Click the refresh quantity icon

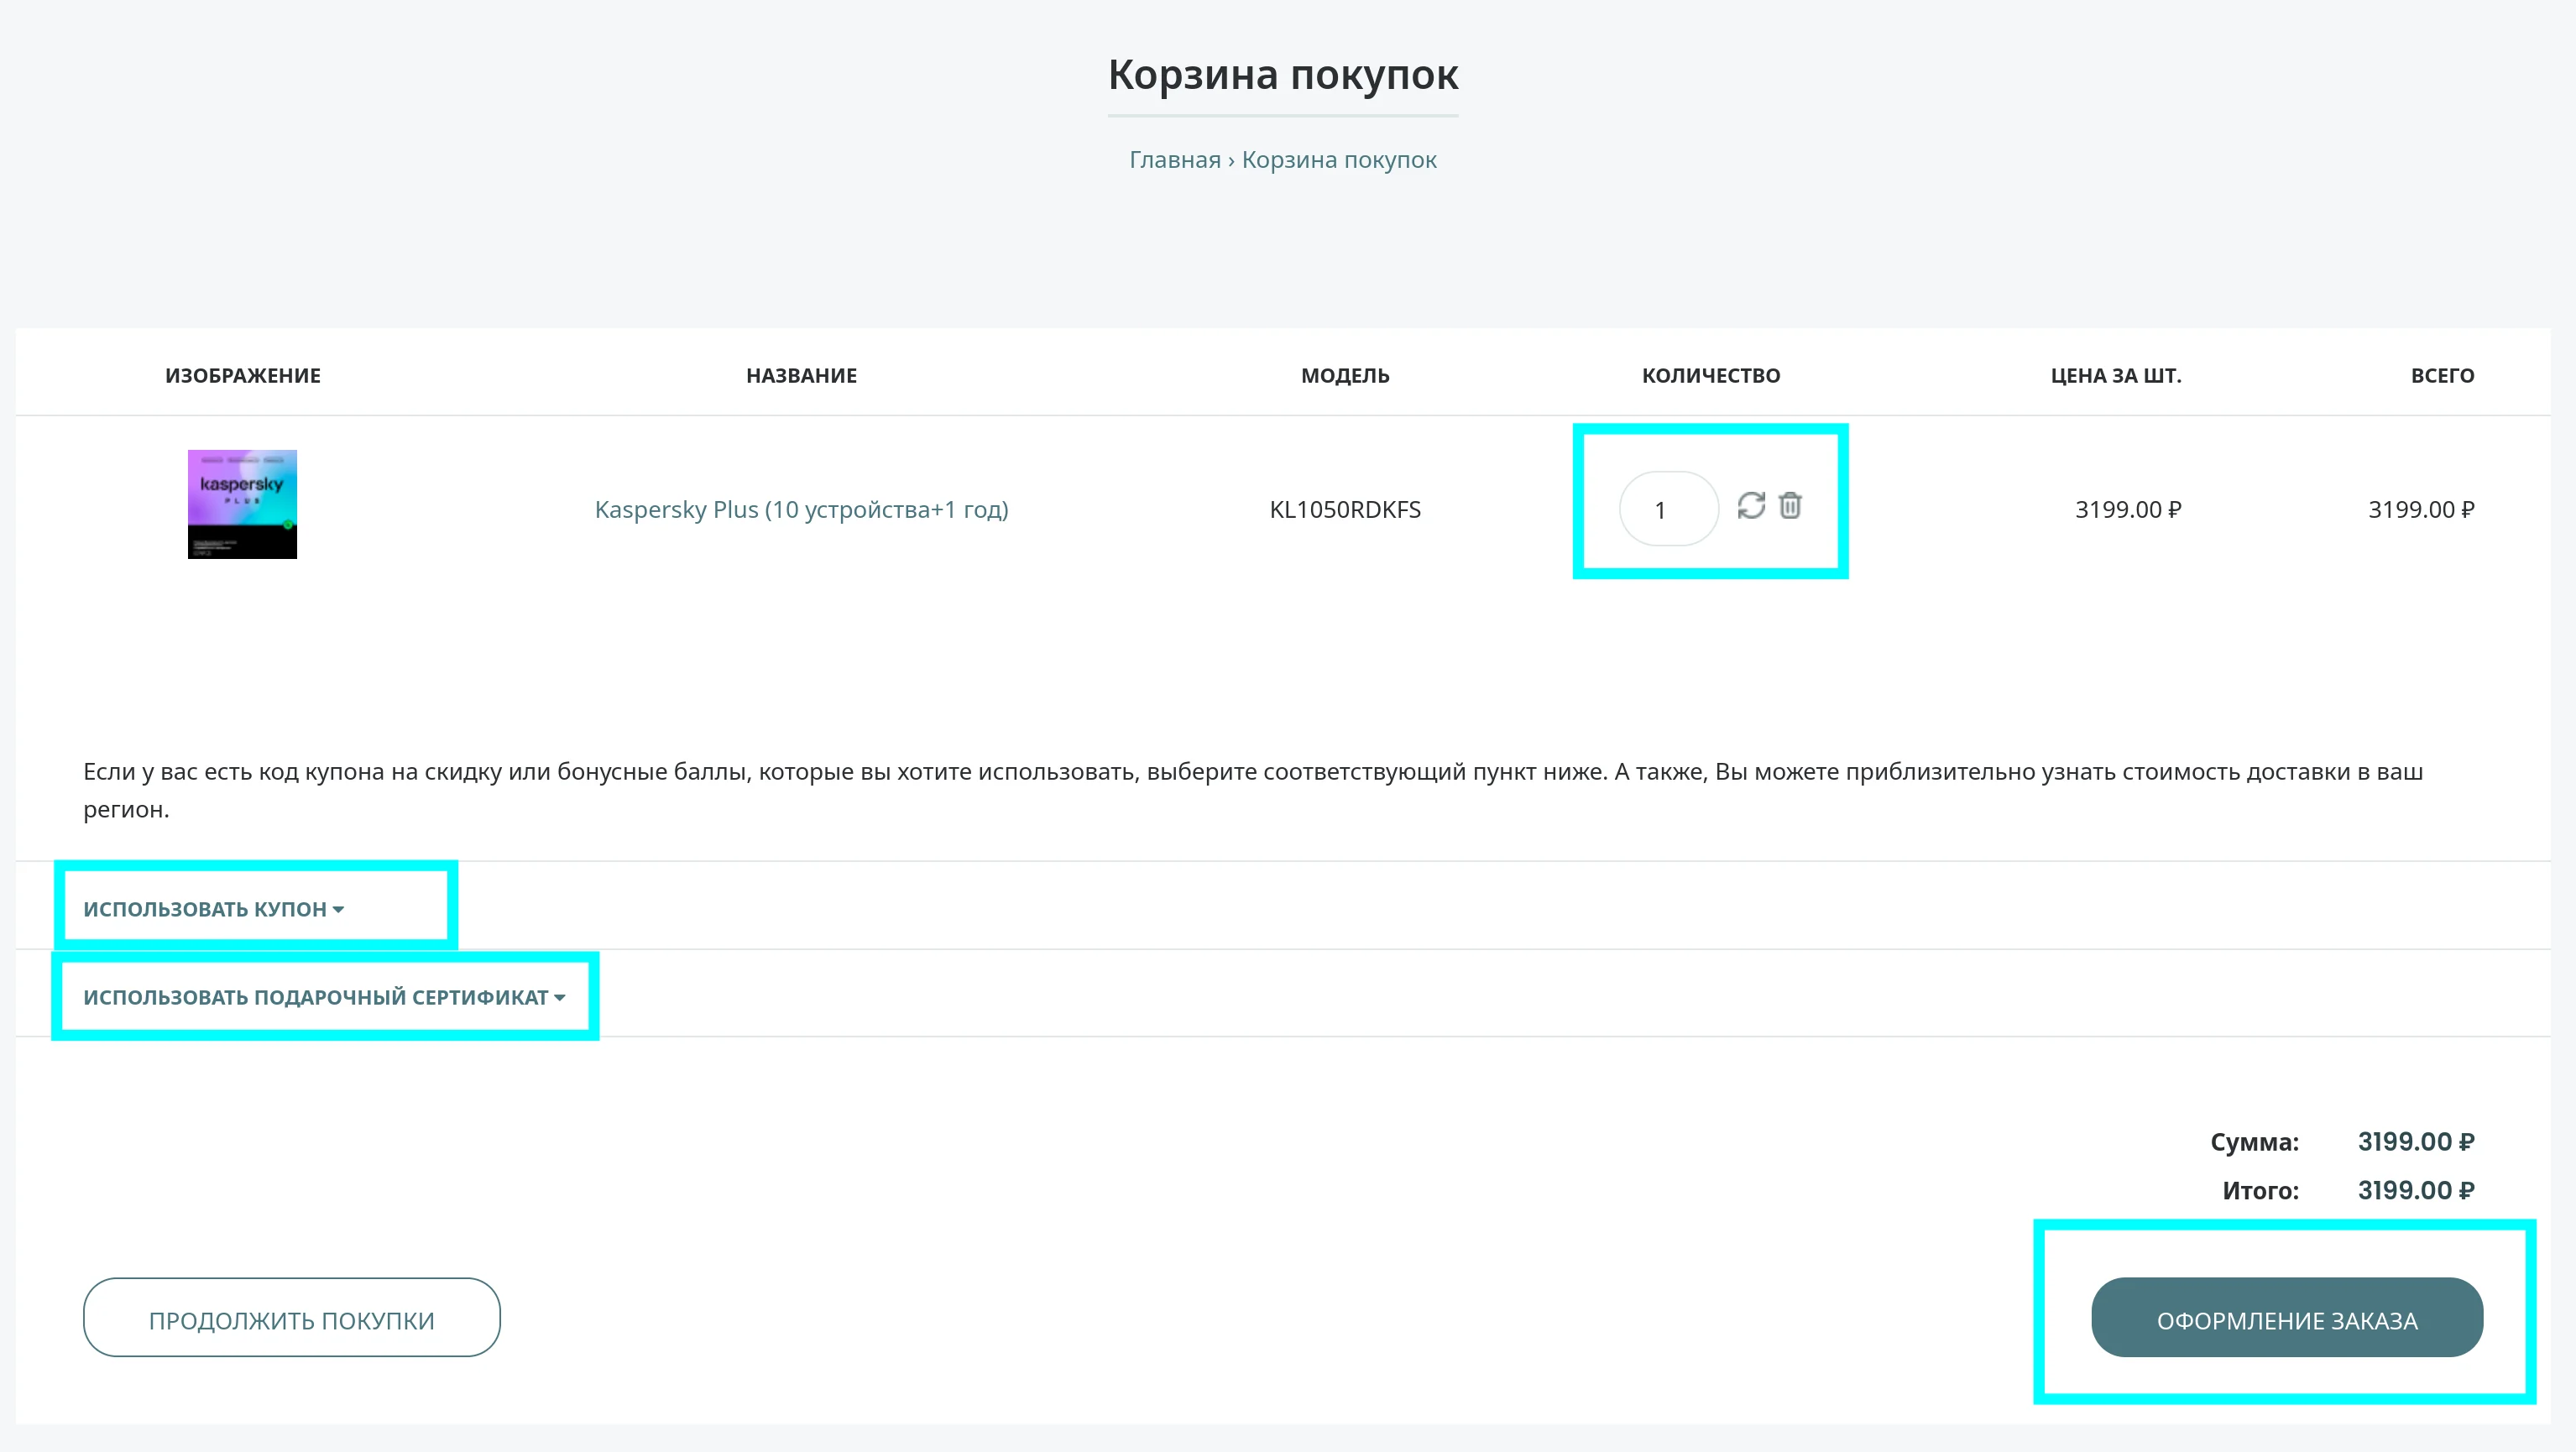1750,506
